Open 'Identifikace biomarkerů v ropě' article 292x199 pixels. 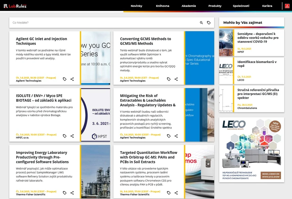[257, 64]
